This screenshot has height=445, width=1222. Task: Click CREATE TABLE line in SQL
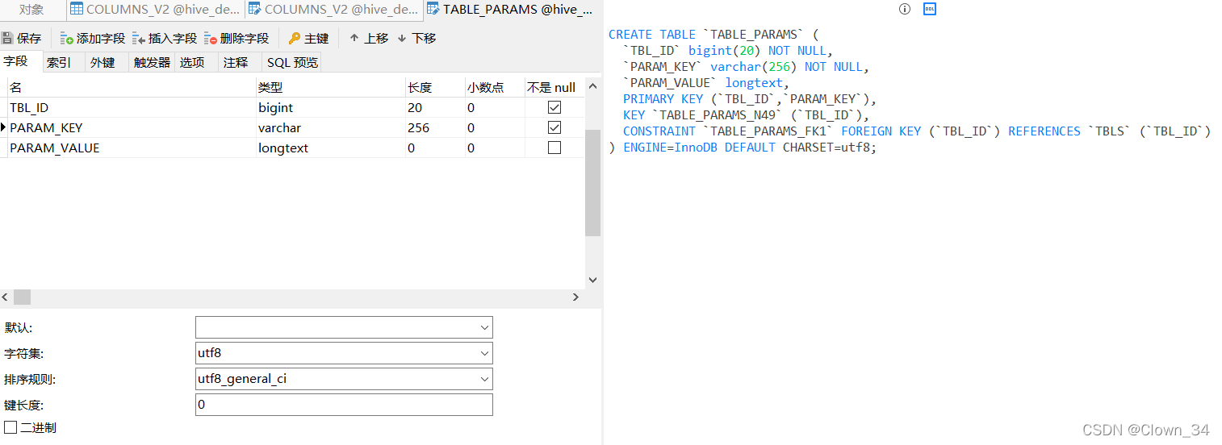pos(714,35)
